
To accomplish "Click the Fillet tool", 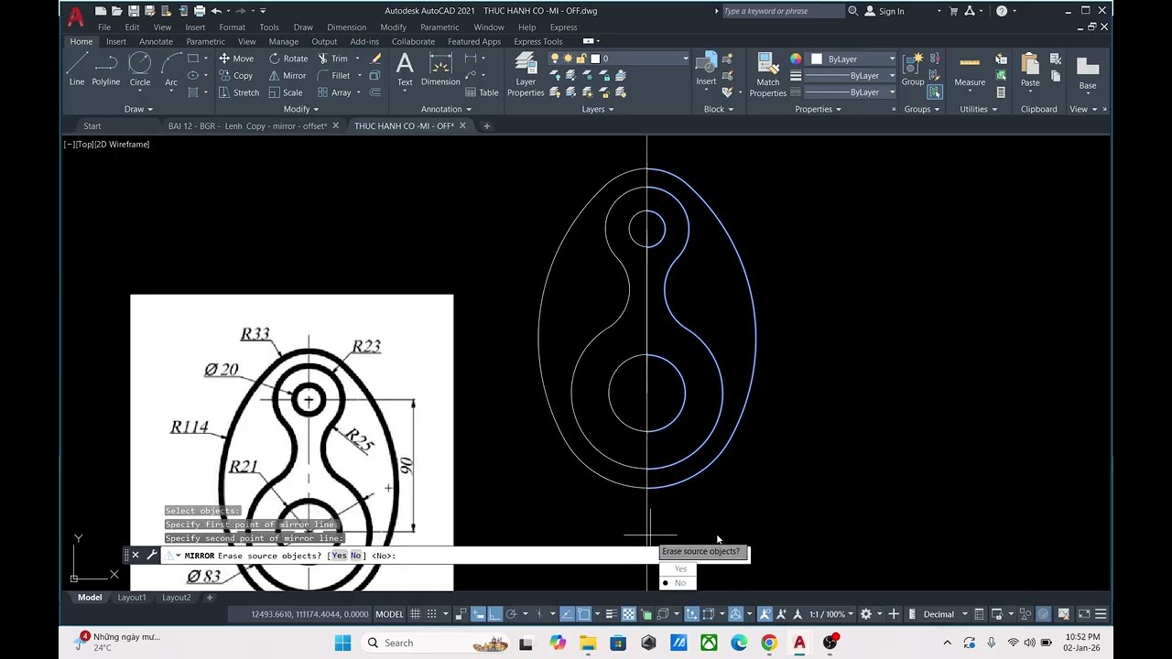I will (333, 76).
